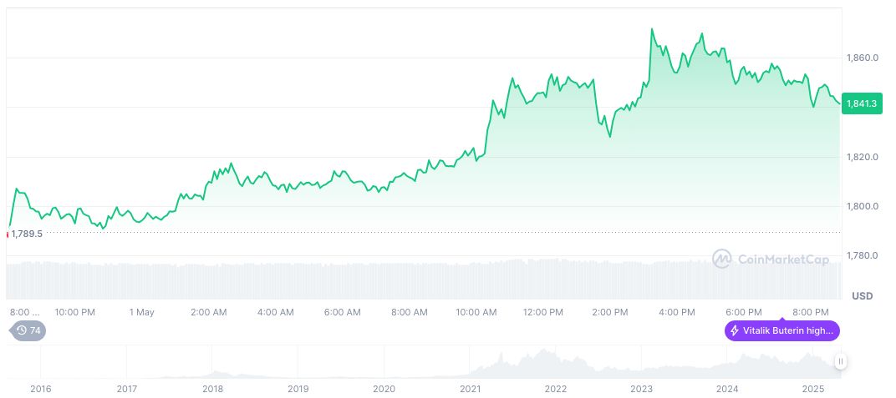The width and height of the screenshot is (896, 398).
Task: Click the 2023 year label on the timeline
Action: pos(641,389)
